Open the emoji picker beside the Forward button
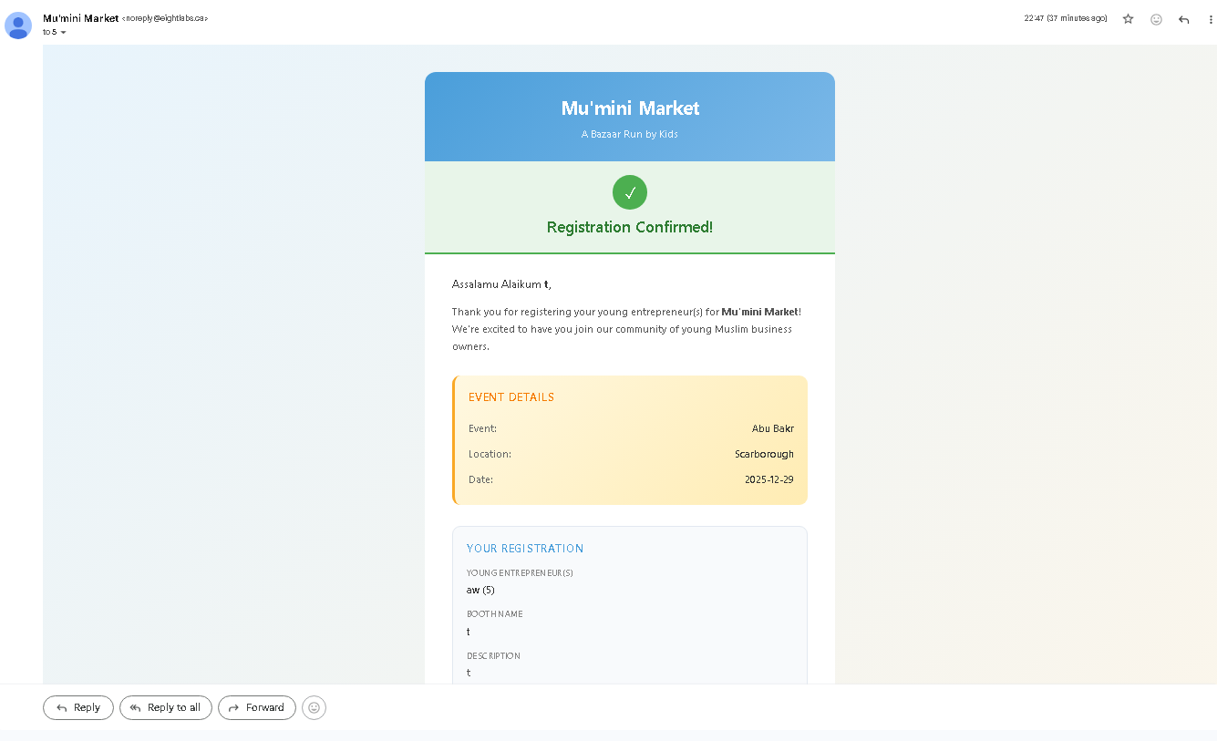This screenshot has width=1217, height=741. [314, 707]
